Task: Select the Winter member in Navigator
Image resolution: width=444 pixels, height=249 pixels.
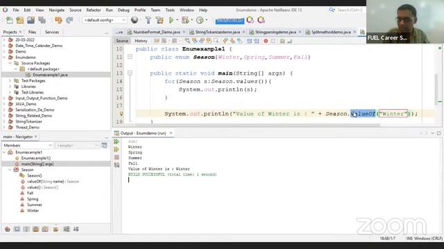Action: point(33,210)
